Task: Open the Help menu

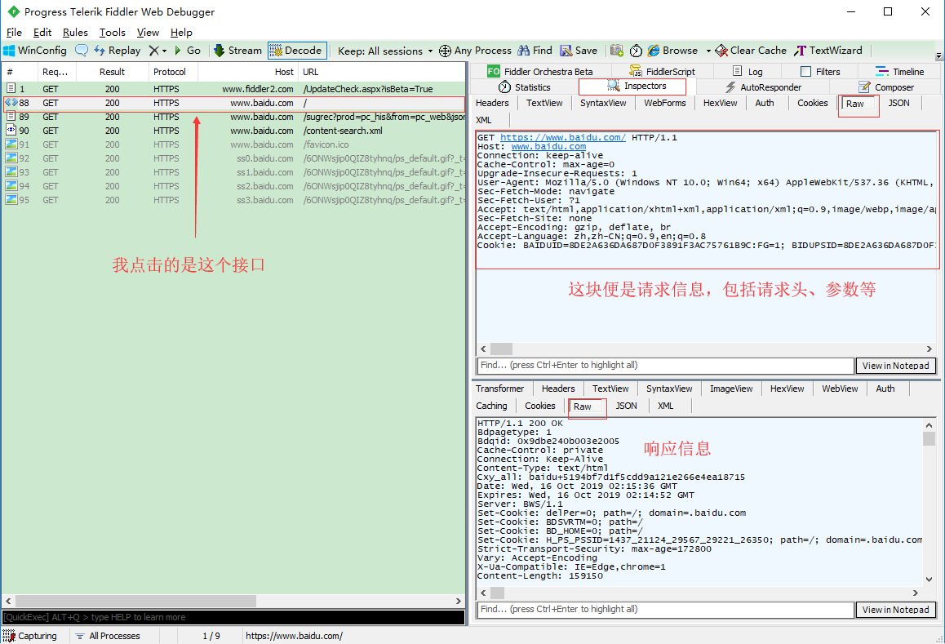Action: pos(181,33)
